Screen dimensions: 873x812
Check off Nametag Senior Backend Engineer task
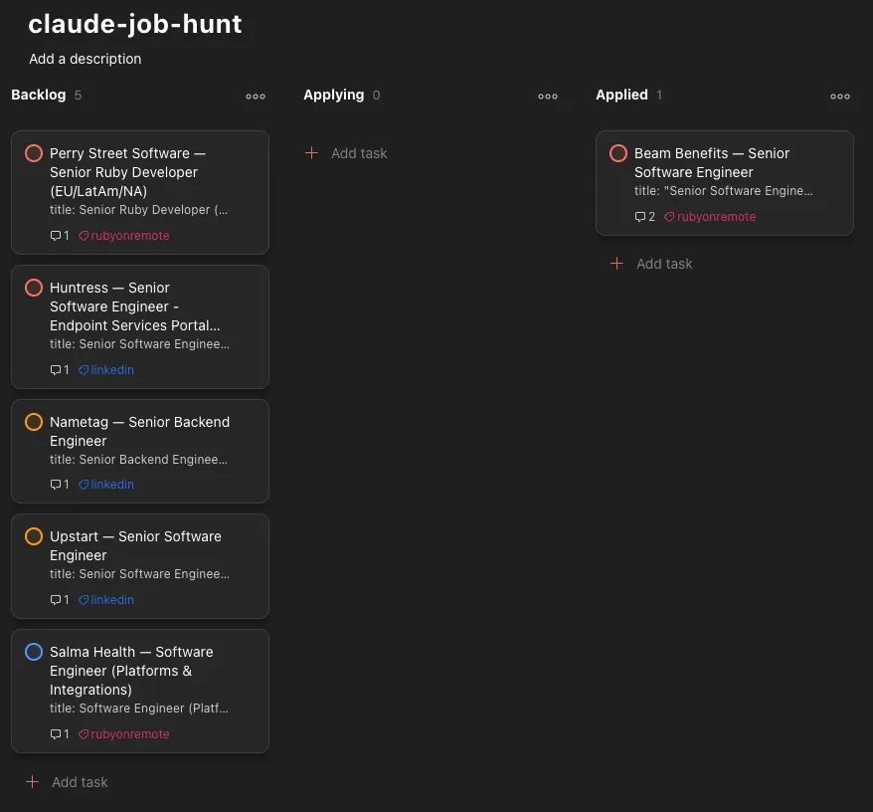34,422
